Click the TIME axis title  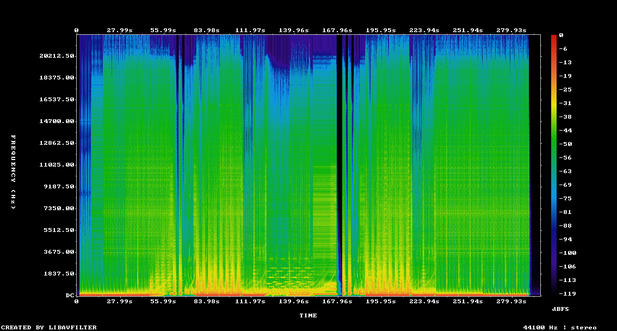308,316
